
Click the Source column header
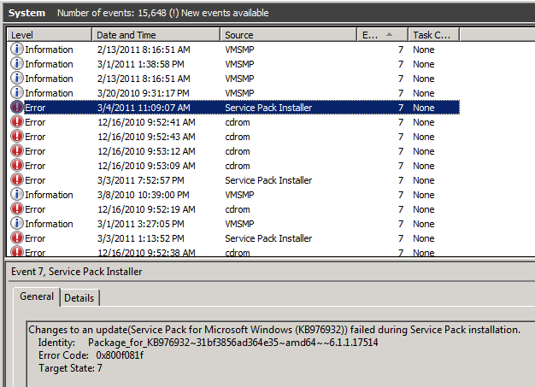tap(288, 35)
